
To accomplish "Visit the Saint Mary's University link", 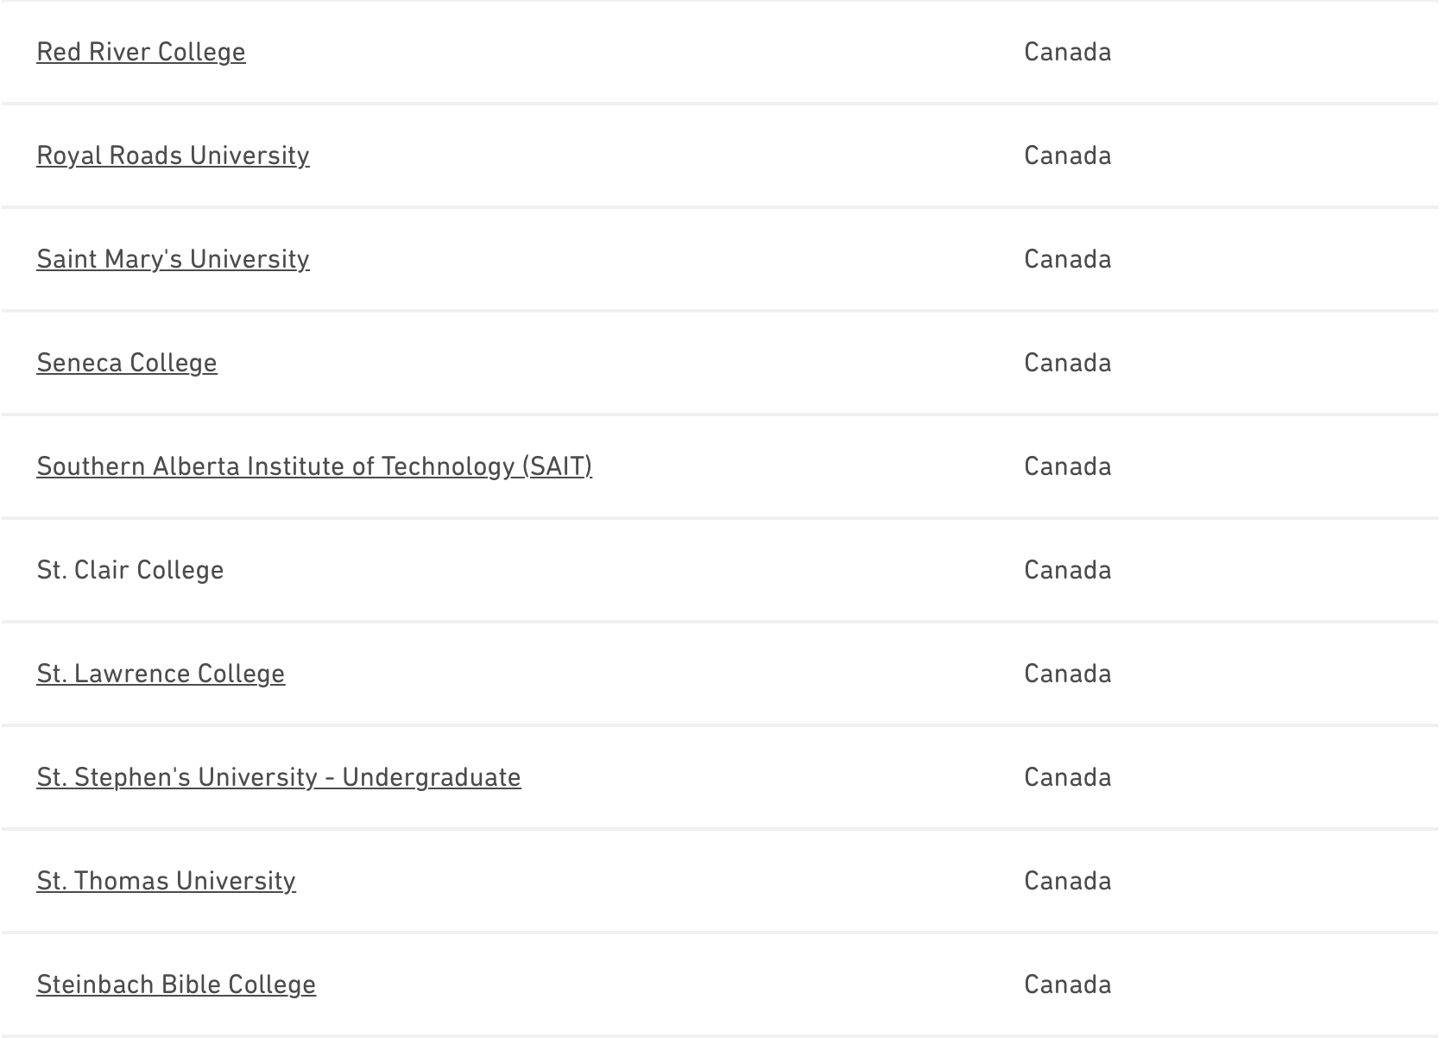I will [173, 259].
